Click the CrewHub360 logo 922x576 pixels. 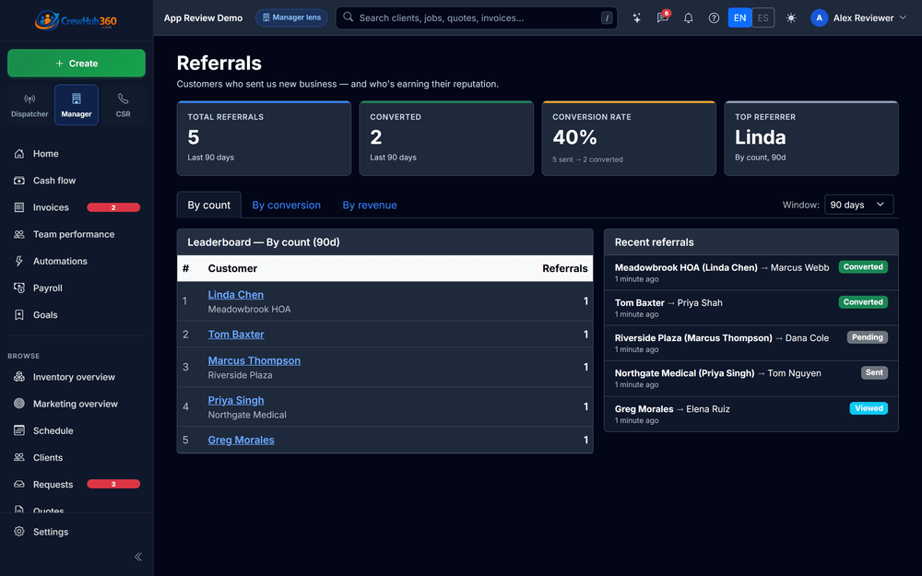click(x=76, y=20)
